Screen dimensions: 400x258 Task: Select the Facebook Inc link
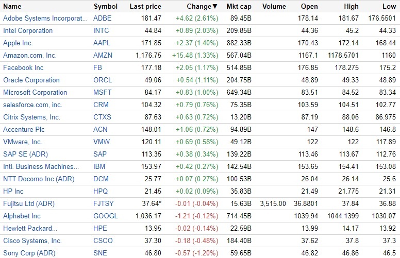point(23,67)
